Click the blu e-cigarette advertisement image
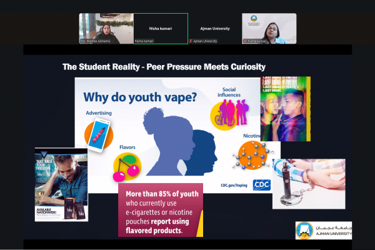 (x=61, y=184)
